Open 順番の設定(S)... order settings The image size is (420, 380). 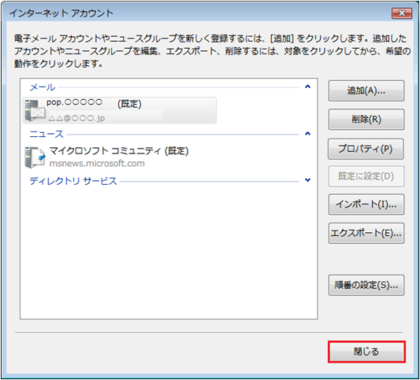tap(366, 285)
